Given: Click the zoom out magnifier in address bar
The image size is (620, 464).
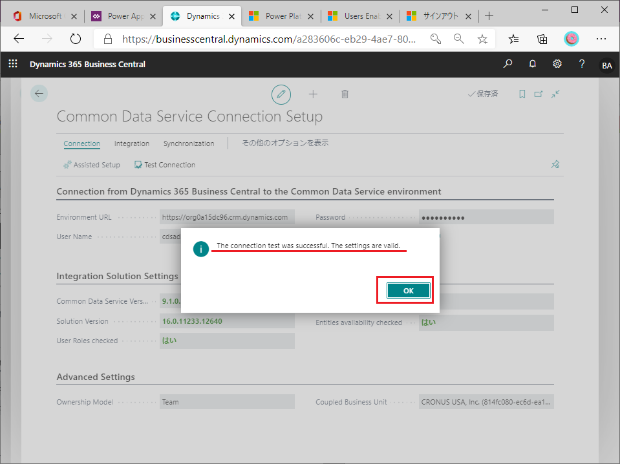Looking at the screenshot, I should coord(458,39).
